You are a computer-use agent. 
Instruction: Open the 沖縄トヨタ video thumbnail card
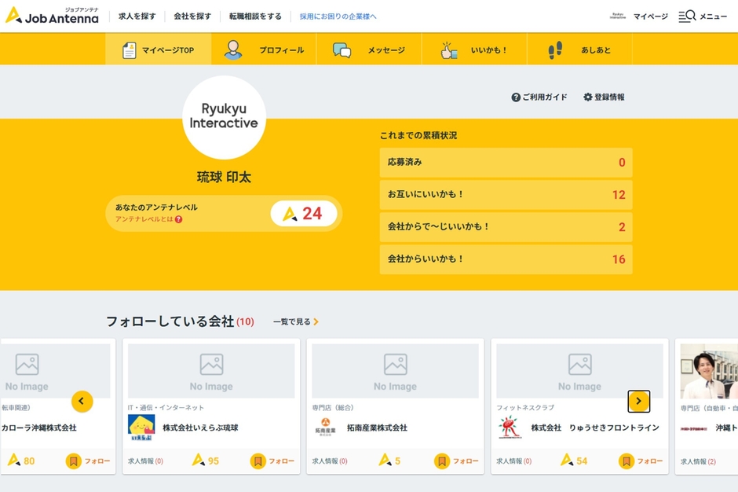click(714, 370)
